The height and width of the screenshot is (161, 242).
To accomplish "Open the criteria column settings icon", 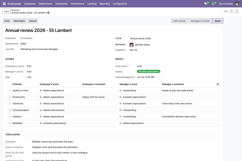I will click(x=218, y=84).
